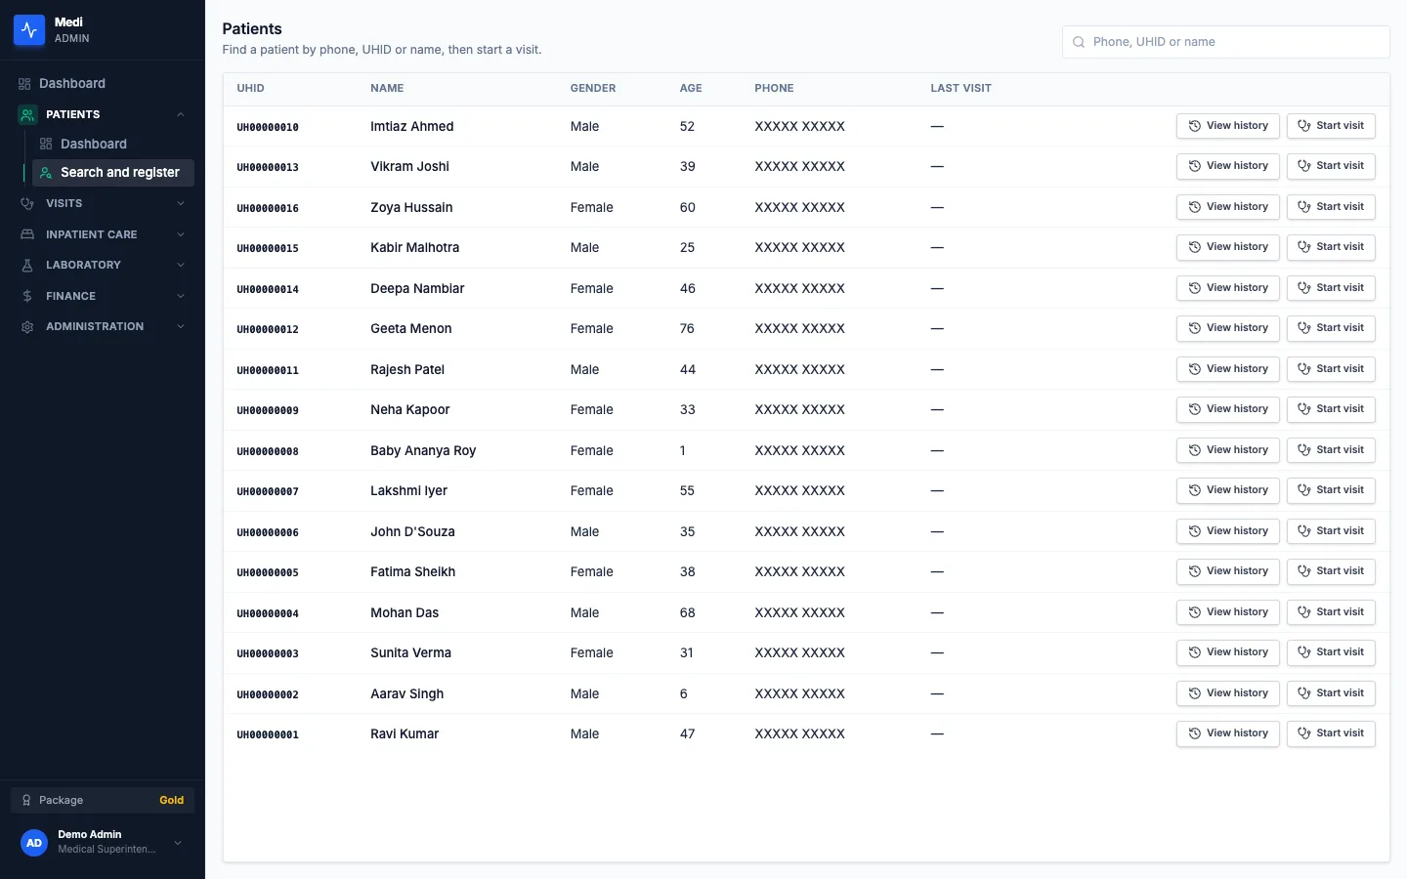Screen dimensions: 1407x879
Task: Open the Visits menu label
Action: tap(64, 203)
